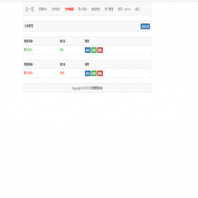Click the 记一笔 brand logo
This screenshot has height=198, width=198.
pyautogui.click(x=29, y=9)
